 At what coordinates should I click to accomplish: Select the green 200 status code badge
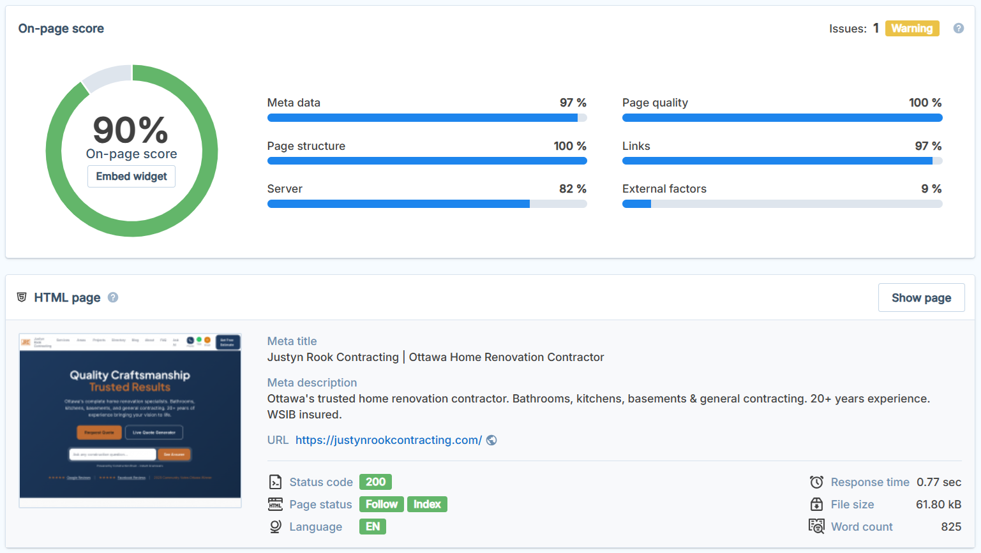point(375,482)
